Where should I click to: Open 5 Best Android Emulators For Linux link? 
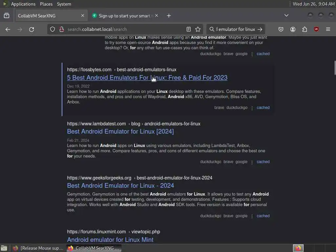[147, 77]
